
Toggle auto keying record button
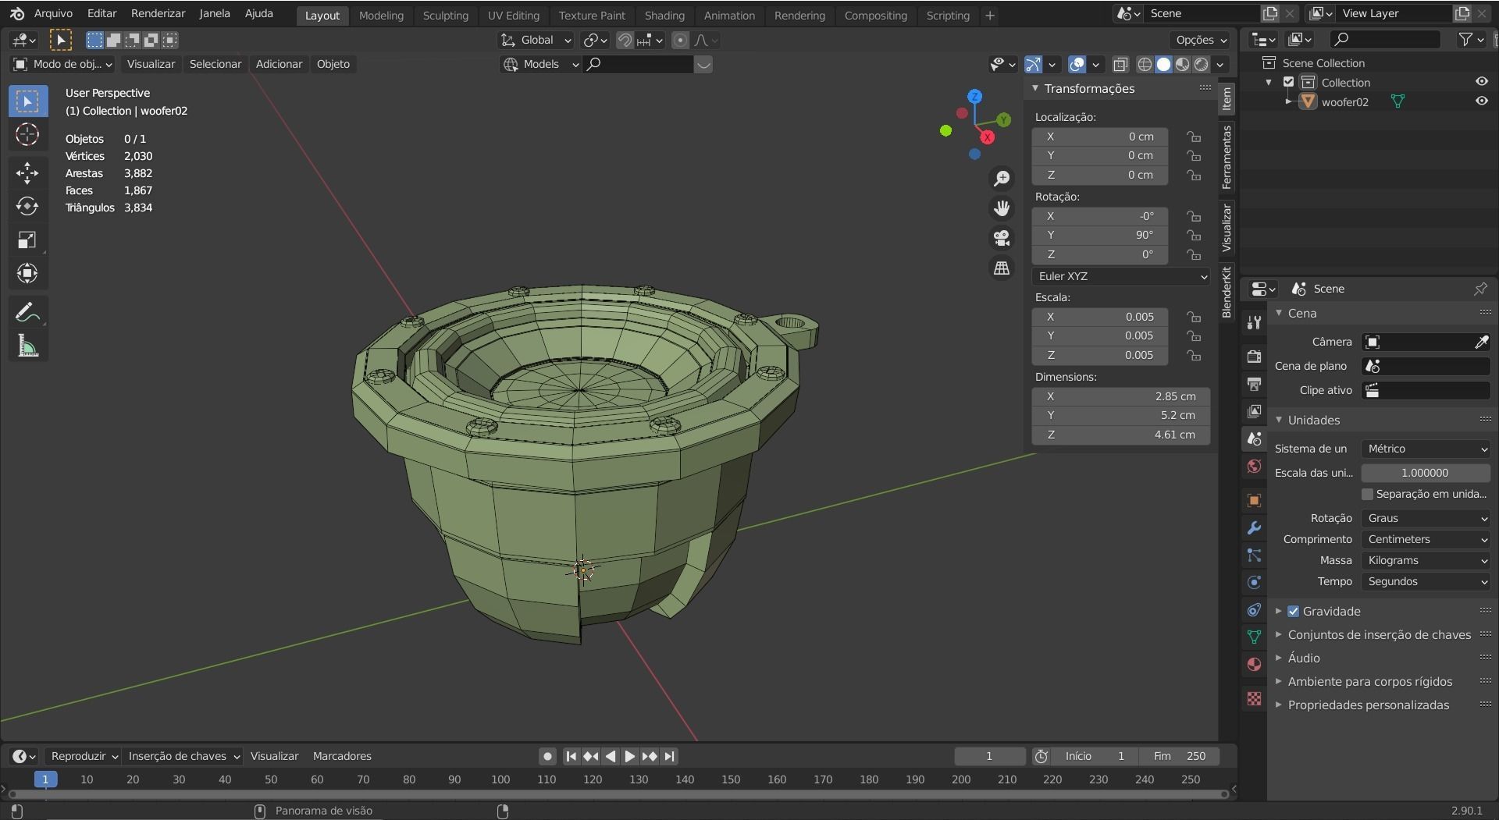coord(547,756)
